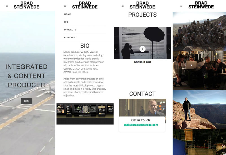Play the Shake it Out video
226x155 pixels.
point(142,49)
